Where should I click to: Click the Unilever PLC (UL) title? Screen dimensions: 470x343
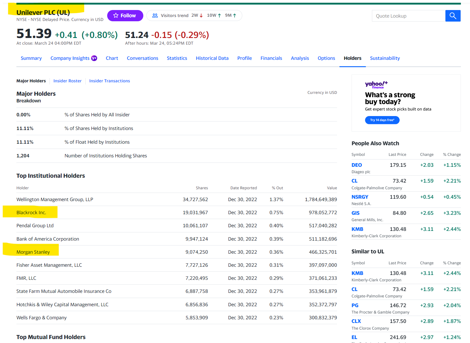(x=43, y=12)
